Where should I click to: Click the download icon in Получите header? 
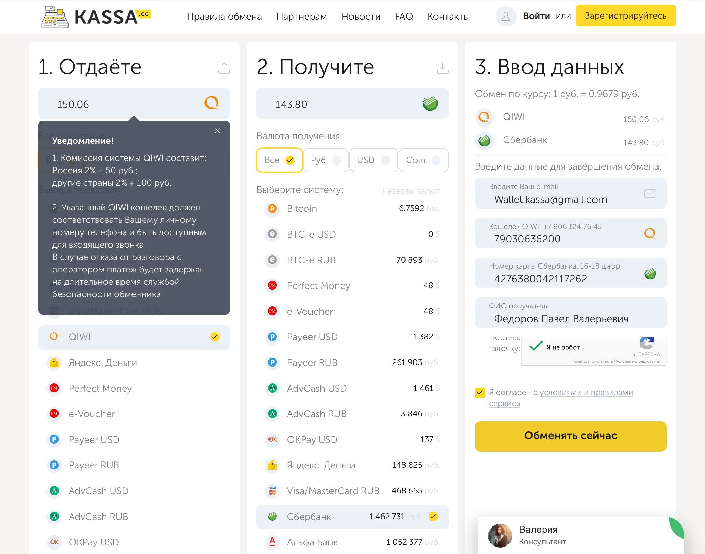[x=442, y=68]
